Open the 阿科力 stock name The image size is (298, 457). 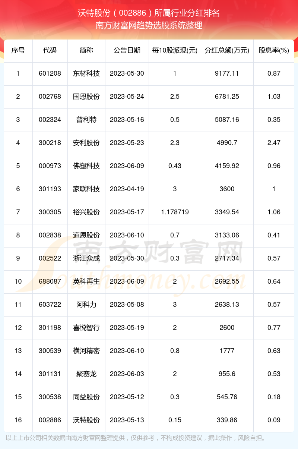pos(86,305)
